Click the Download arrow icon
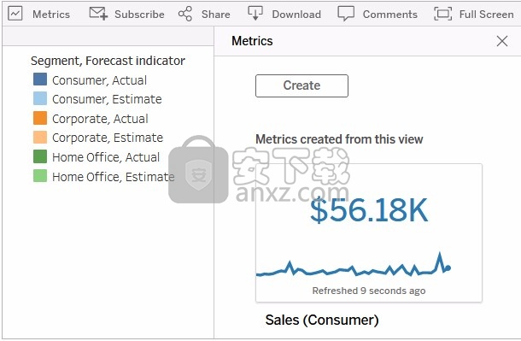This screenshot has width=521, height=341. pos(255,14)
